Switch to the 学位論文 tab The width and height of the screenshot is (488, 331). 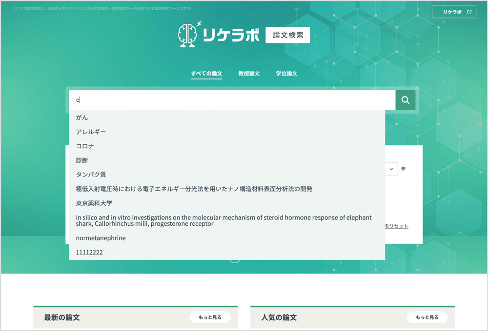click(286, 74)
